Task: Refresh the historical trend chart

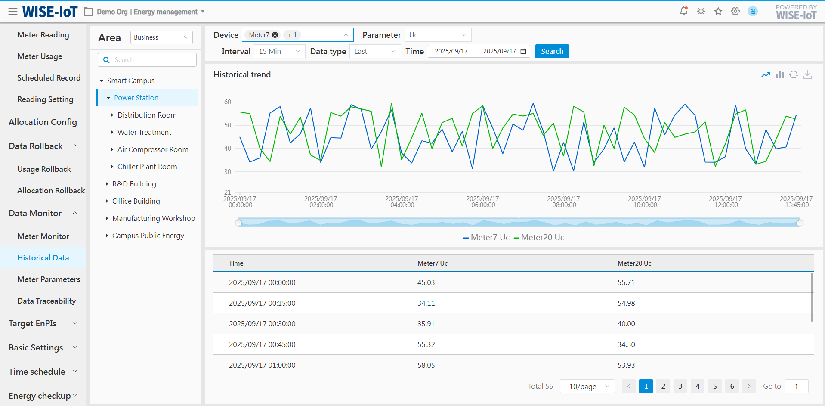Action: pyautogui.click(x=794, y=75)
